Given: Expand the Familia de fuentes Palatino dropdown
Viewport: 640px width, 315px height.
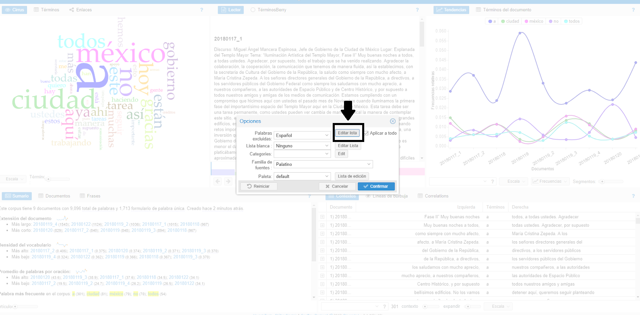Looking at the screenshot, I should (x=323, y=165).
